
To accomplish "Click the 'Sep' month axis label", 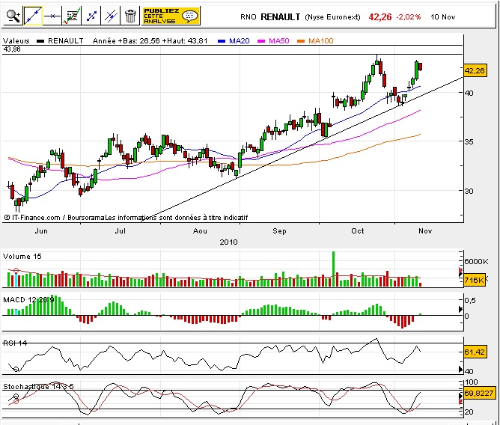I will tap(279, 231).
